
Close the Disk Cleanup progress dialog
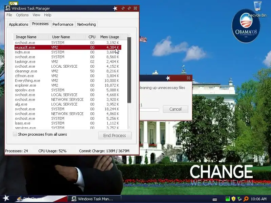(x=188, y=78)
